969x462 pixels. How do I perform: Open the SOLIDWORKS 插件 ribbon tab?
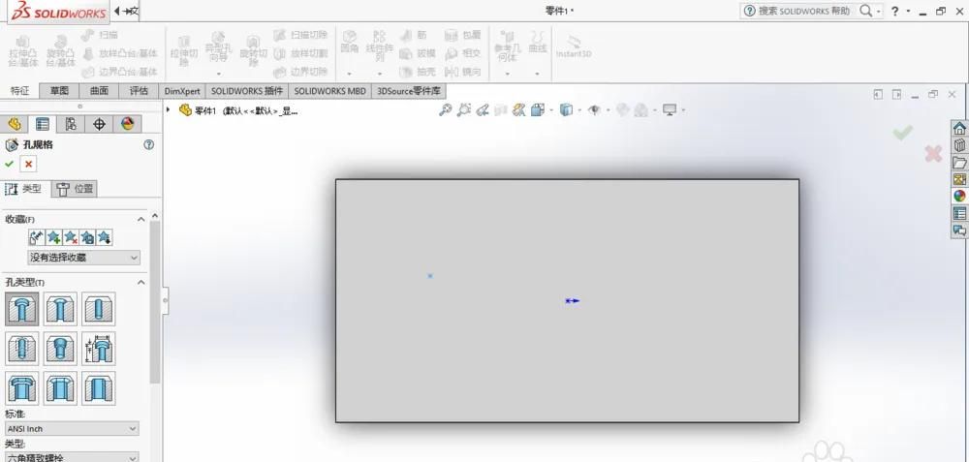pyautogui.click(x=246, y=91)
